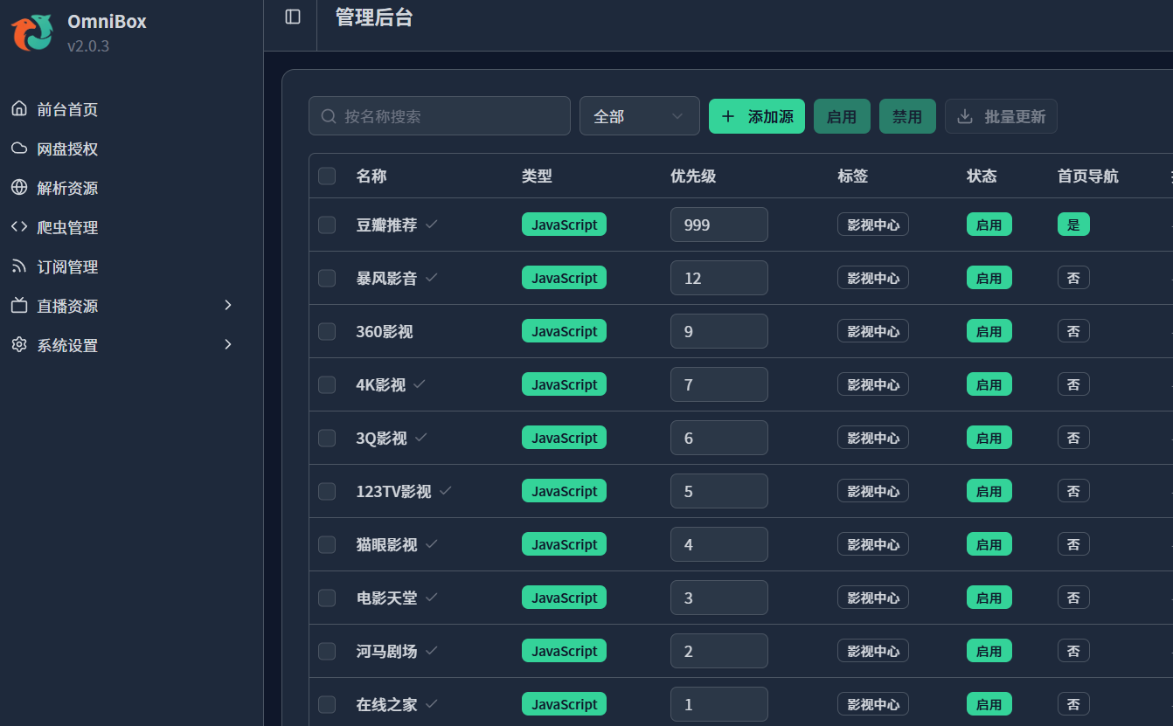Screen dimensions: 1173x726
Task: Click the 启用 status badge for 360影视
Action: 989,331
